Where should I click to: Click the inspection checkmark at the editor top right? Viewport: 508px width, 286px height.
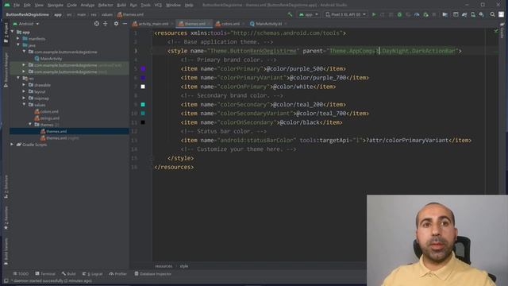pyautogui.click(x=495, y=31)
